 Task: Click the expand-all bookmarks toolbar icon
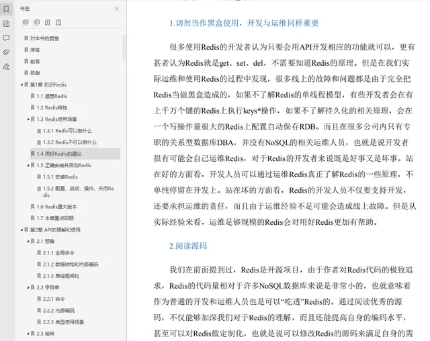tap(26, 22)
